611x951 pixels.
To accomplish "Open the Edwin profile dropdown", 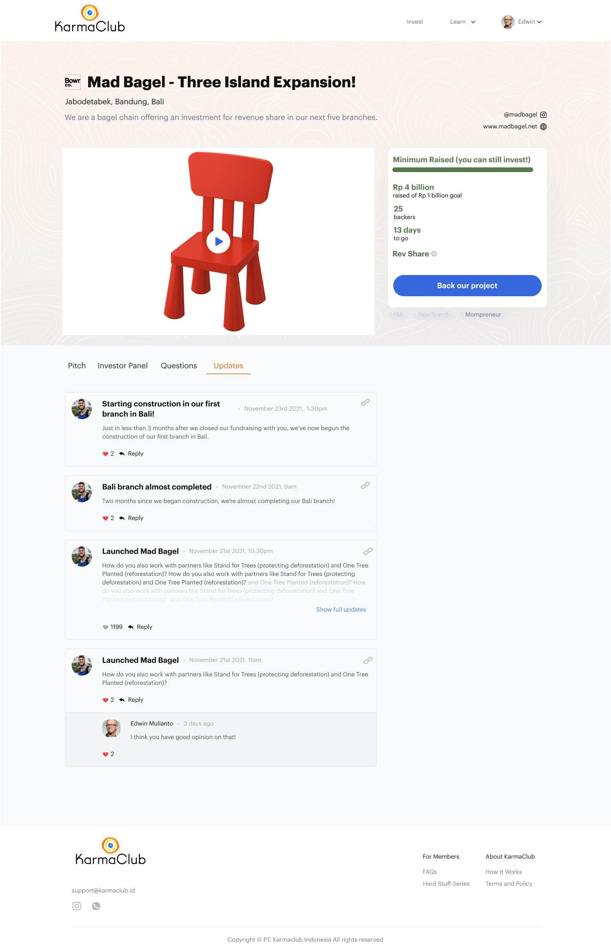I will [x=522, y=22].
